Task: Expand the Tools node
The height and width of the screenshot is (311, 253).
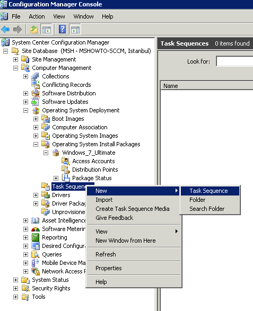Action: pyautogui.click(x=16, y=297)
